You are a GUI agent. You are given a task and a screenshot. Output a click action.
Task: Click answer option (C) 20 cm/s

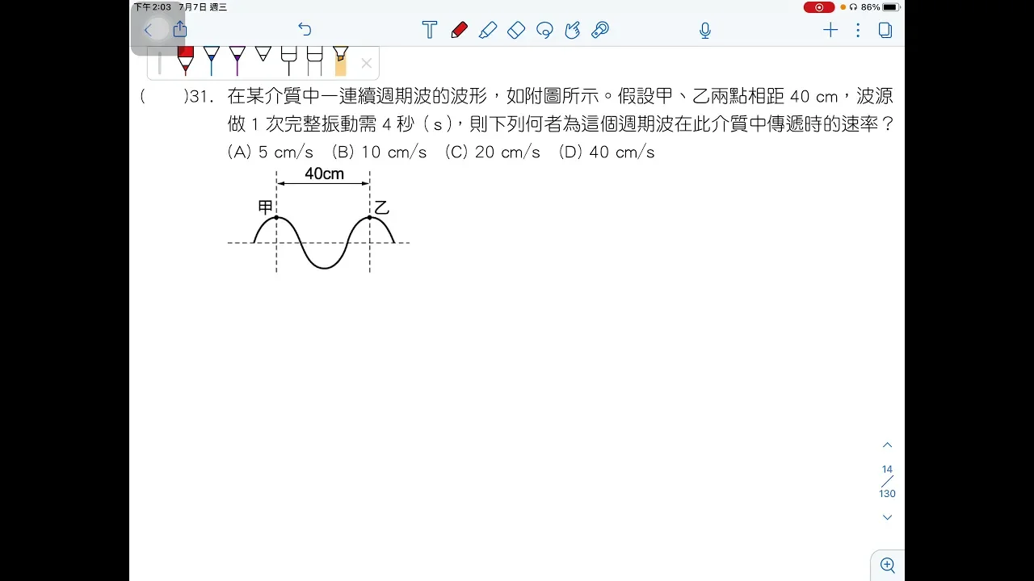click(493, 152)
